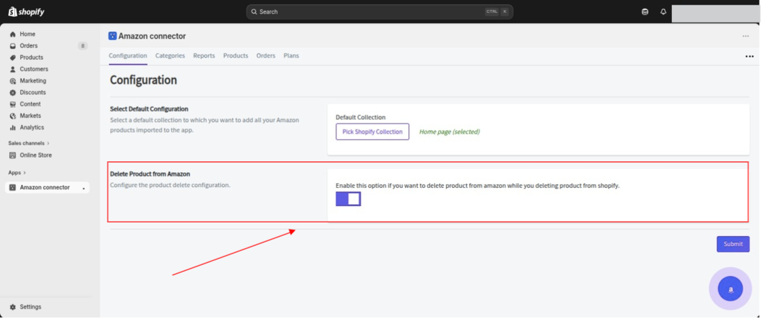
Task: Click the Select Default Configuration heading
Action: [x=149, y=109]
